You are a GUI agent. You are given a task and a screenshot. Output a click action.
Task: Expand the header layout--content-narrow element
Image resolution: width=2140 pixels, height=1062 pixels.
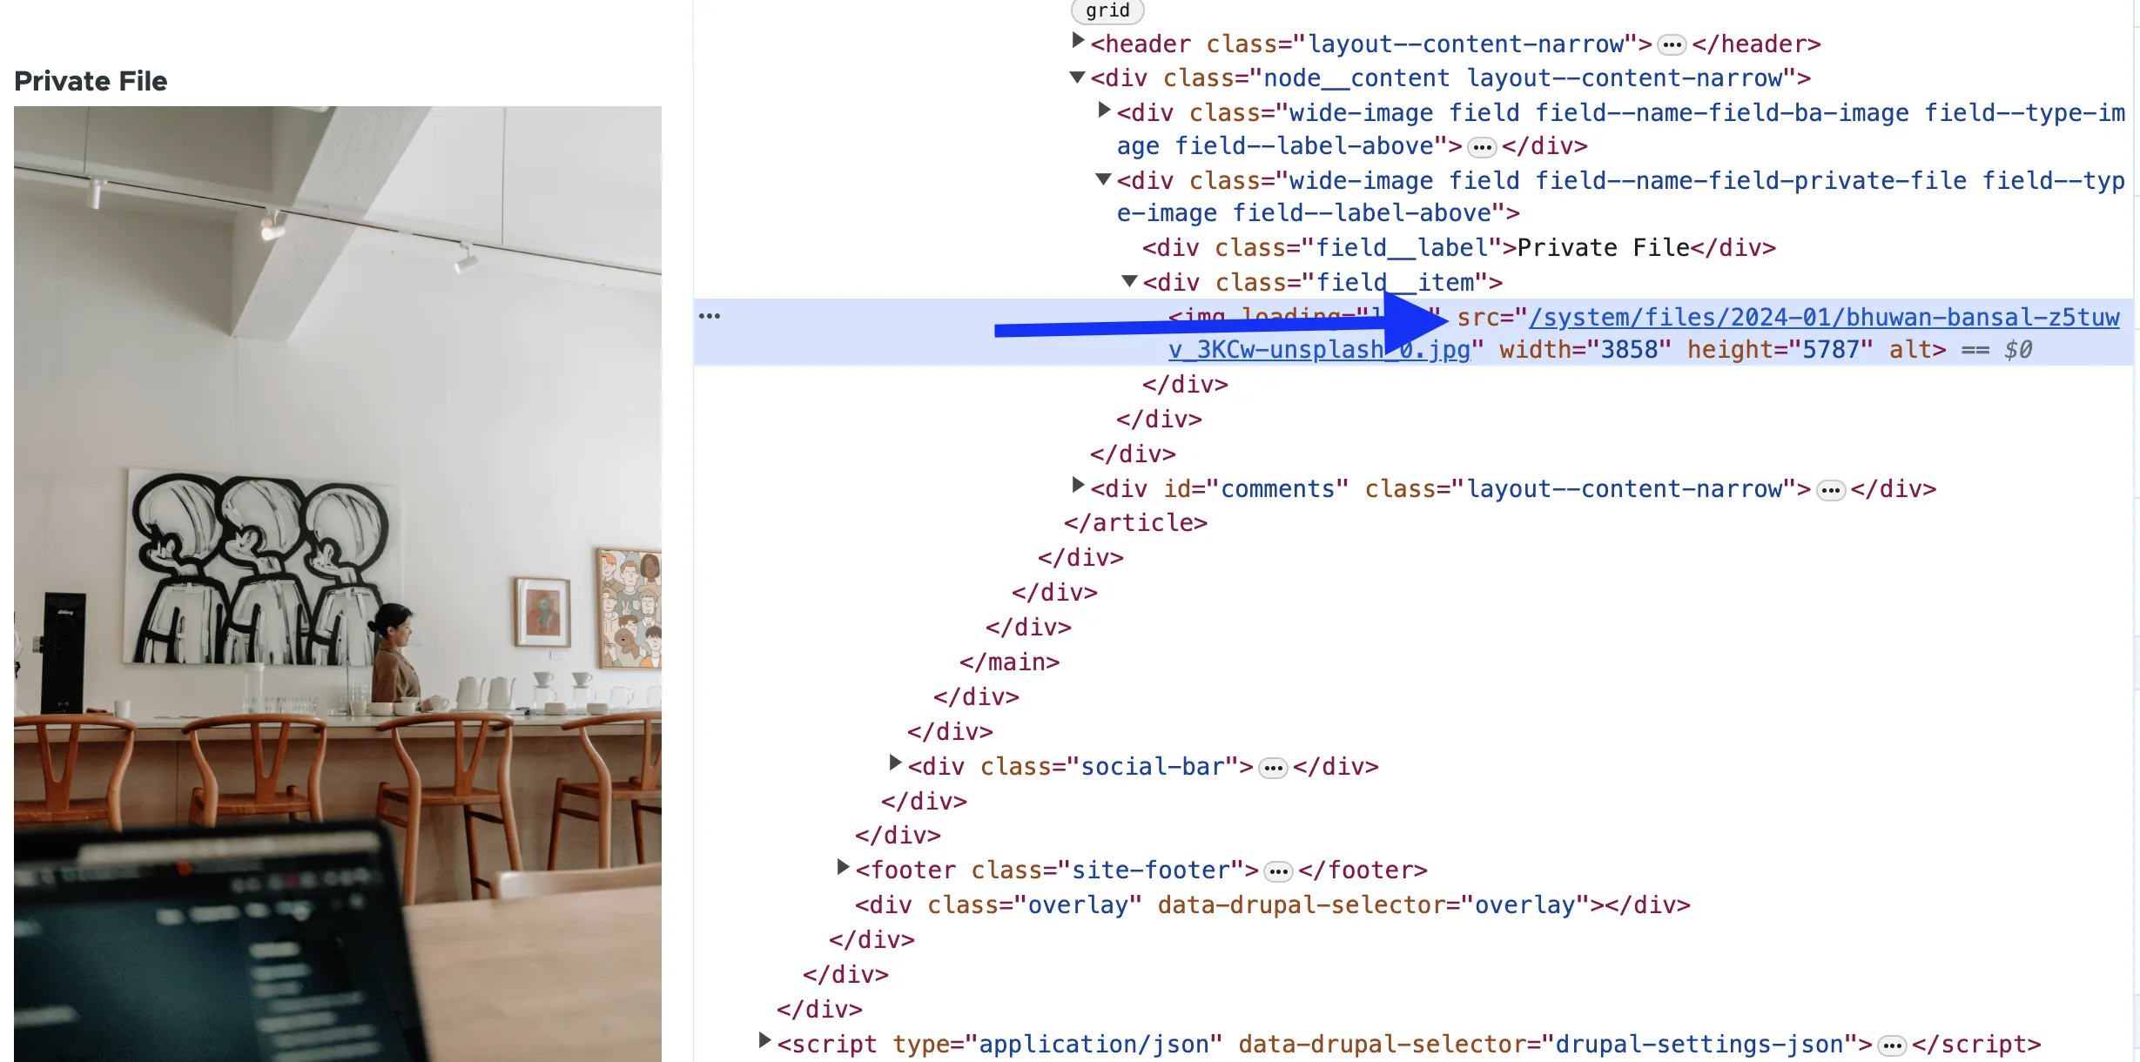point(1078,41)
